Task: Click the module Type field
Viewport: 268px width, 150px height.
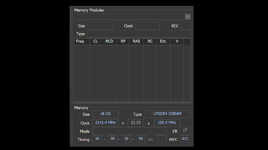Action: pyautogui.click(x=139, y=34)
